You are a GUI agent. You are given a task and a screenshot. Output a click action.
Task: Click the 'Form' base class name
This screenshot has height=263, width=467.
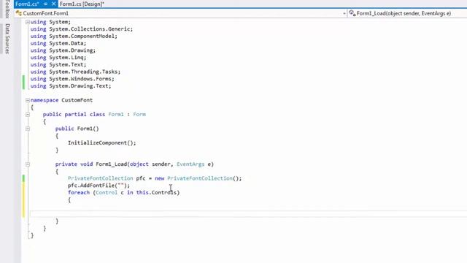tap(139, 115)
